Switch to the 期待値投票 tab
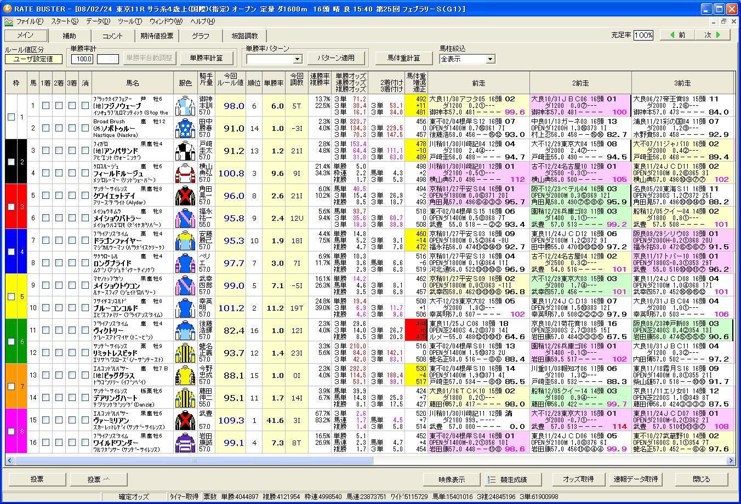 pos(157,36)
